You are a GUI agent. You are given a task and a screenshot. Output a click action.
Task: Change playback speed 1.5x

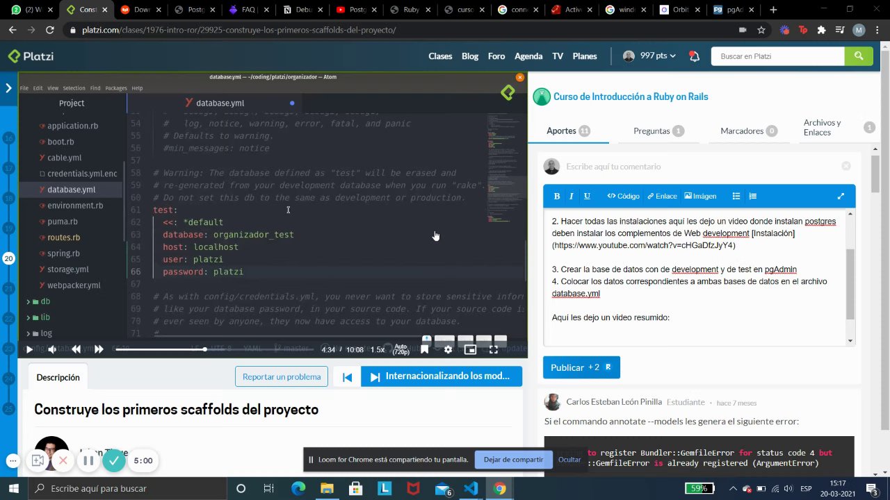(378, 349)
